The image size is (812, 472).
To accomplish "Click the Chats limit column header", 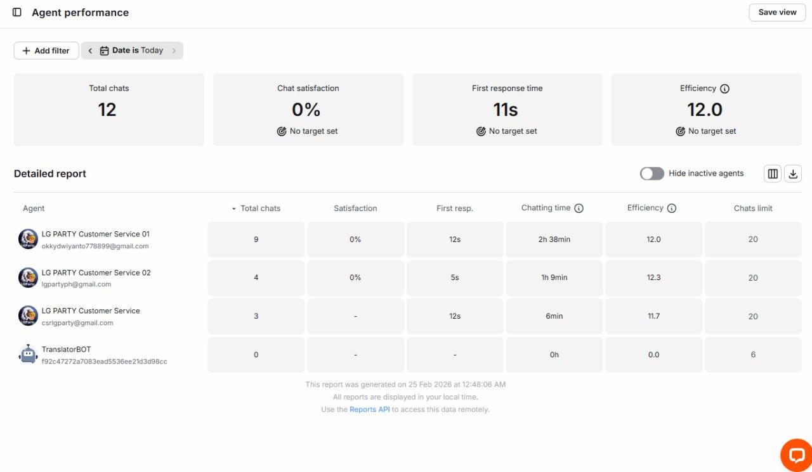I will (x=753, y=208).
